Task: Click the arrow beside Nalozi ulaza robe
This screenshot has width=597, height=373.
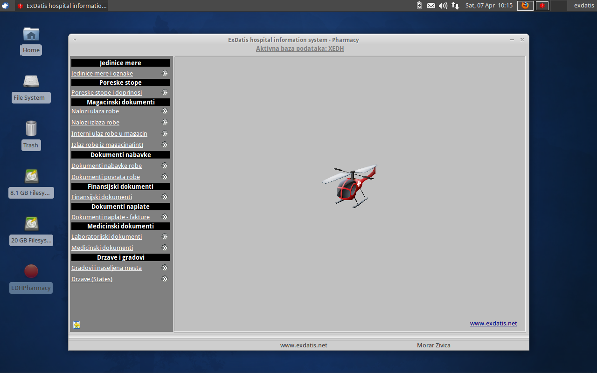Action: point(165,111)
